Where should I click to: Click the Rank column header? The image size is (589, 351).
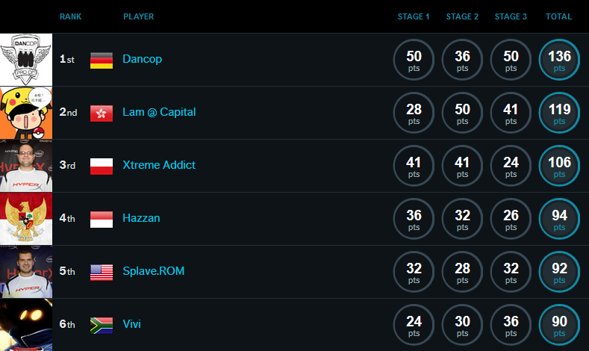tap(70, 16)
